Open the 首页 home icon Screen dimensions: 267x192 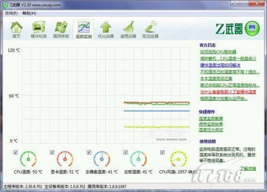point(16,30)
